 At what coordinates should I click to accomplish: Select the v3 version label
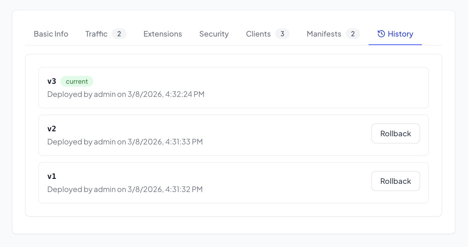pos(52,81)
